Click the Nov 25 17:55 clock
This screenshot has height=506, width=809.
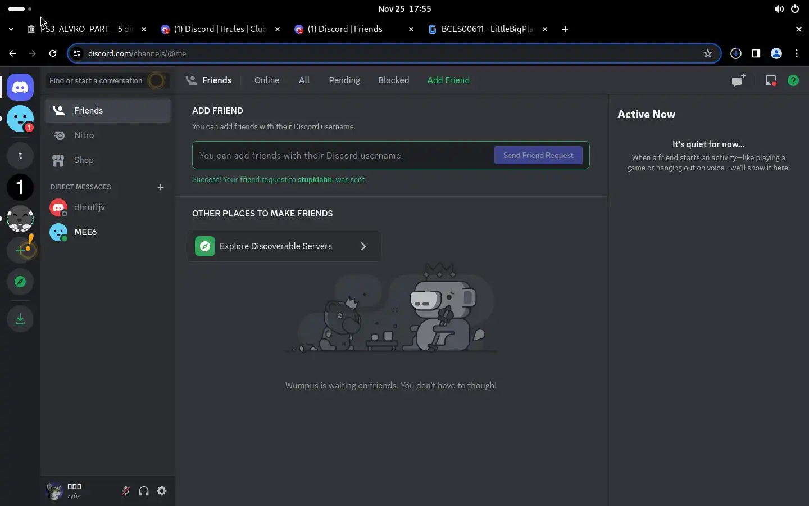point(404,9)
